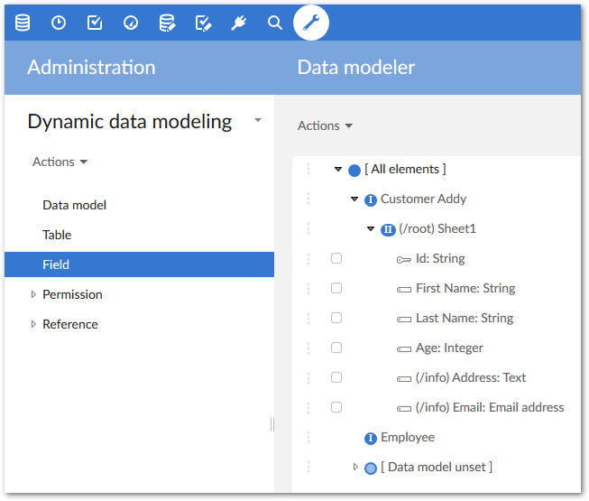
Task: Tick the Age: Integer checkbox
Action: point(336,348)
